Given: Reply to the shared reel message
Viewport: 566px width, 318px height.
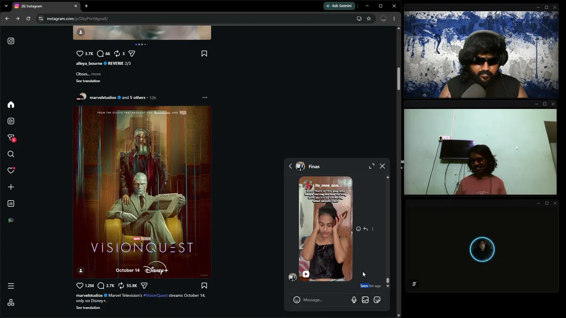Looking at the screenshot, I should click(365, 229).
